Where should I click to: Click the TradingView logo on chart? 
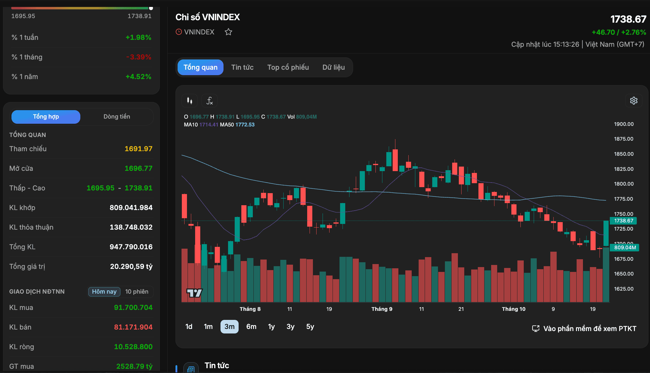coord(195,293)
